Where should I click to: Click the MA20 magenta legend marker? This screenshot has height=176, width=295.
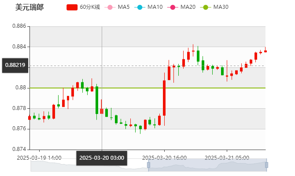pyautogui.click(x=172, y=7)
